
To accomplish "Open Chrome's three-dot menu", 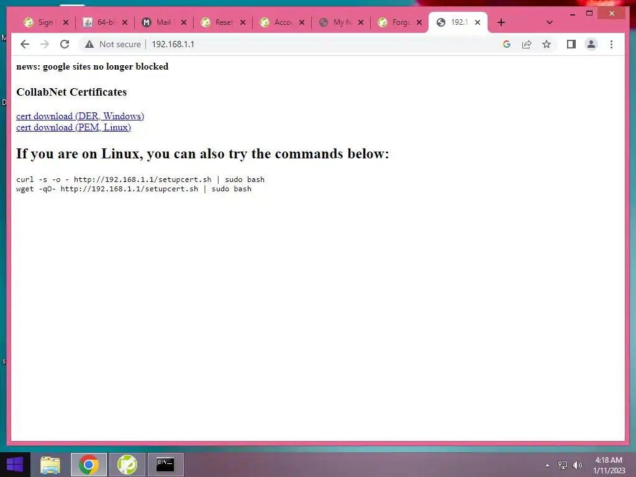I will pyautogui.click(x=611, y=44).
